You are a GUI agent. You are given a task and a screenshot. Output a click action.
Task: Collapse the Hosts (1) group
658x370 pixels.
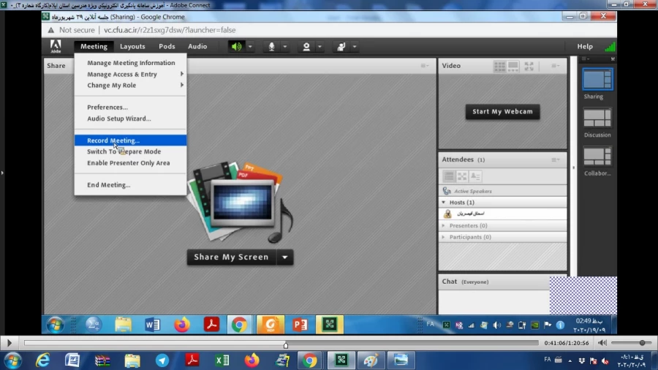click(x=444, y=203)
